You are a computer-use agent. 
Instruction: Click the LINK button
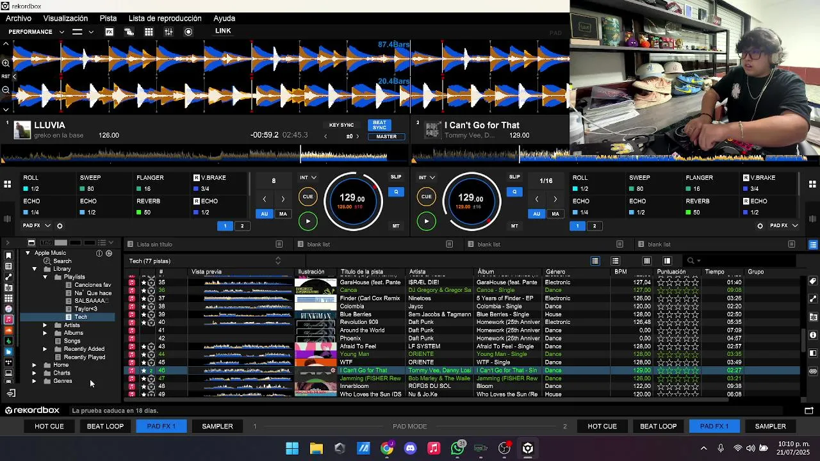223,31
